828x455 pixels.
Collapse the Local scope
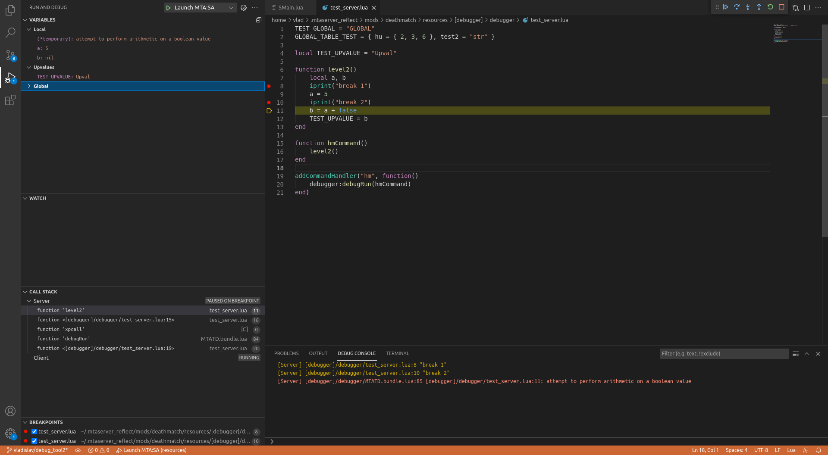point(29,29)
